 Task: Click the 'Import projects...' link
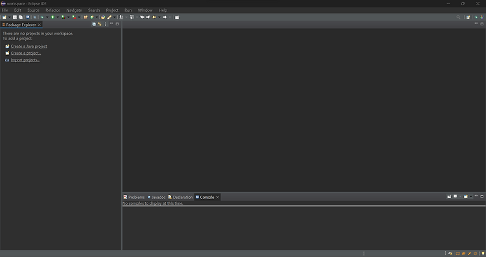pyautogui.click(x=25, y=60)
